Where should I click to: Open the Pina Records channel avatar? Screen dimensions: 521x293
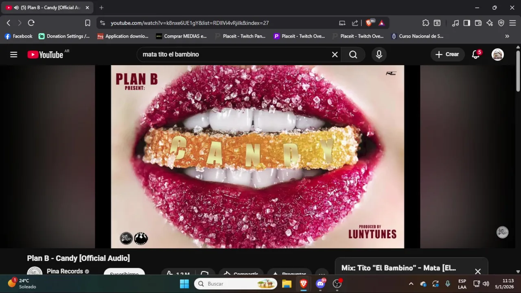click(35, 271)
